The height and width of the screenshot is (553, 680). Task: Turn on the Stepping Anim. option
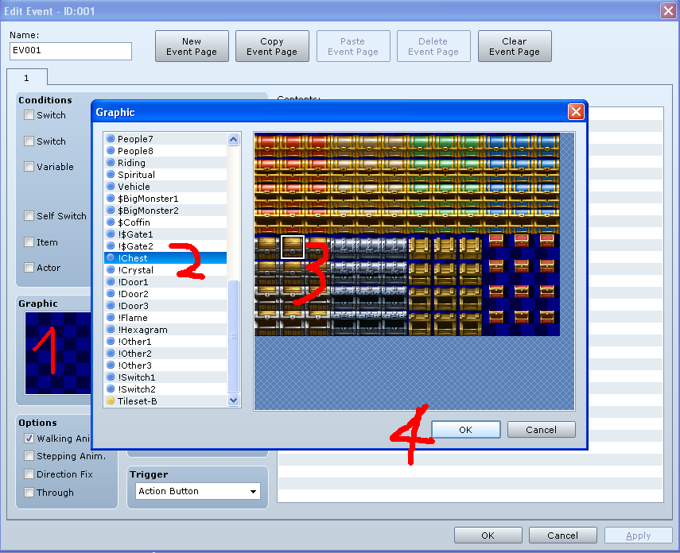(x=29, y=455)
